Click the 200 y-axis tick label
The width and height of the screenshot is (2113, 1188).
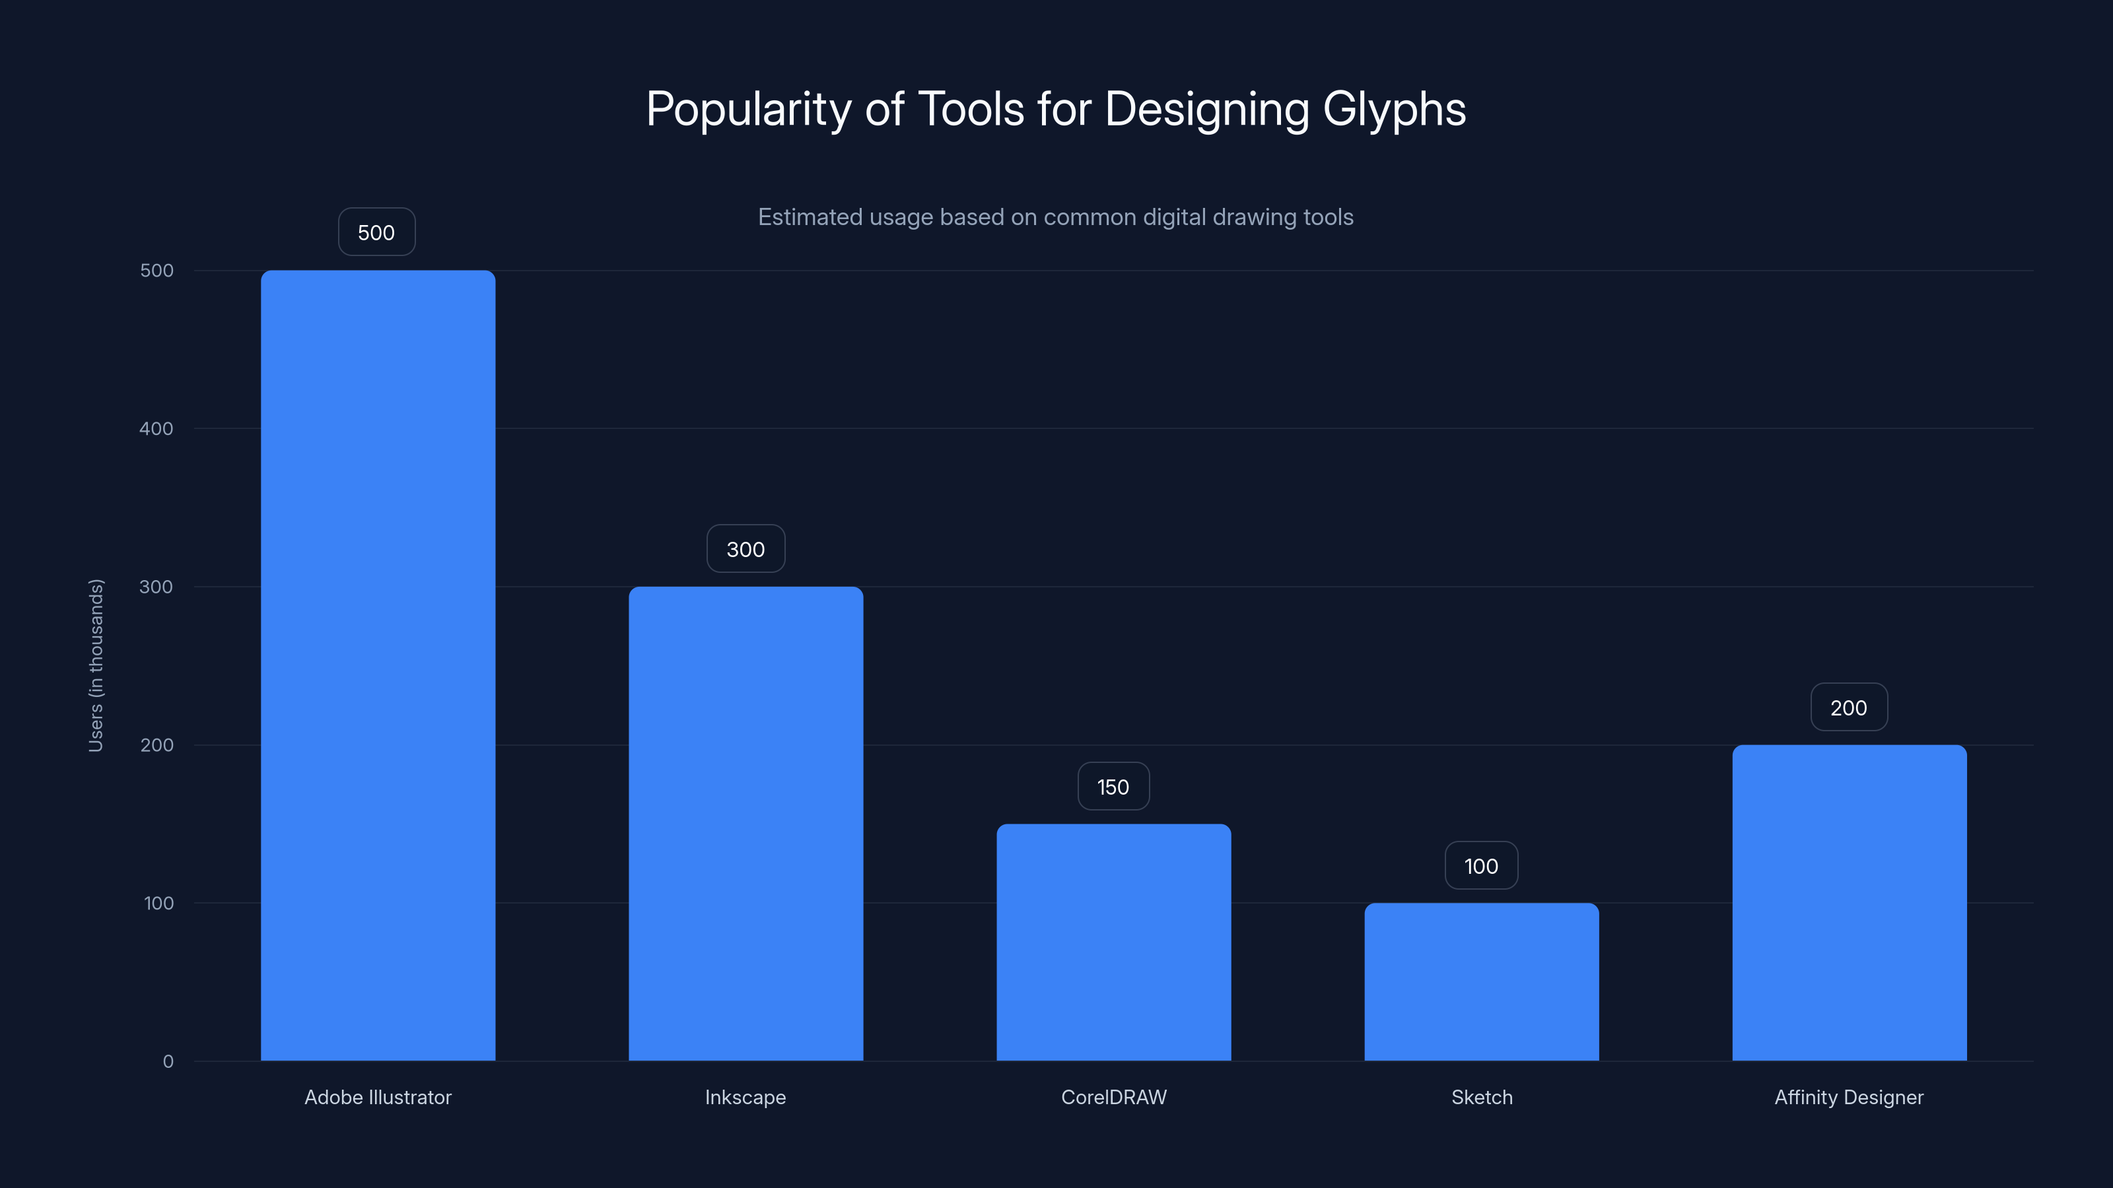156,745
